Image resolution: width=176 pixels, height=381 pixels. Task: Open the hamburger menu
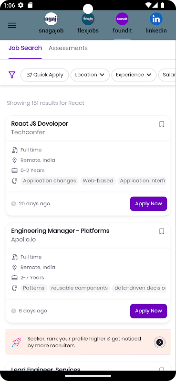pyautogui.click(x=12, y=25)
